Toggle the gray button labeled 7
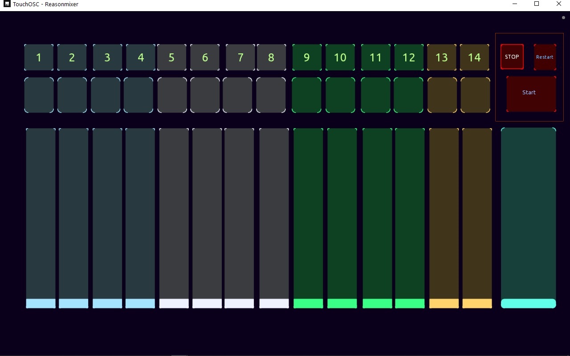 240,57
